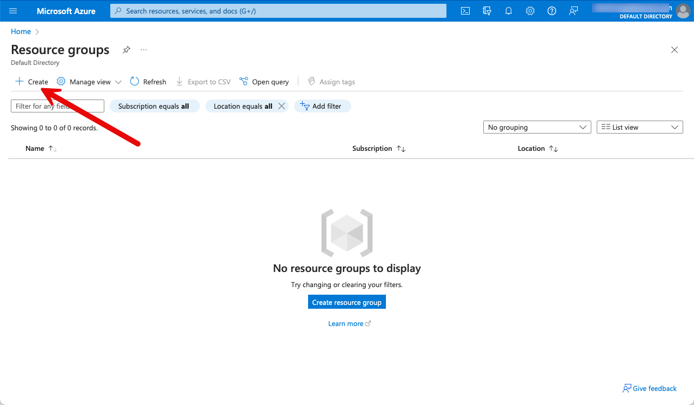
Task: Expand the List view dropdown
Action: coord(639,127)
